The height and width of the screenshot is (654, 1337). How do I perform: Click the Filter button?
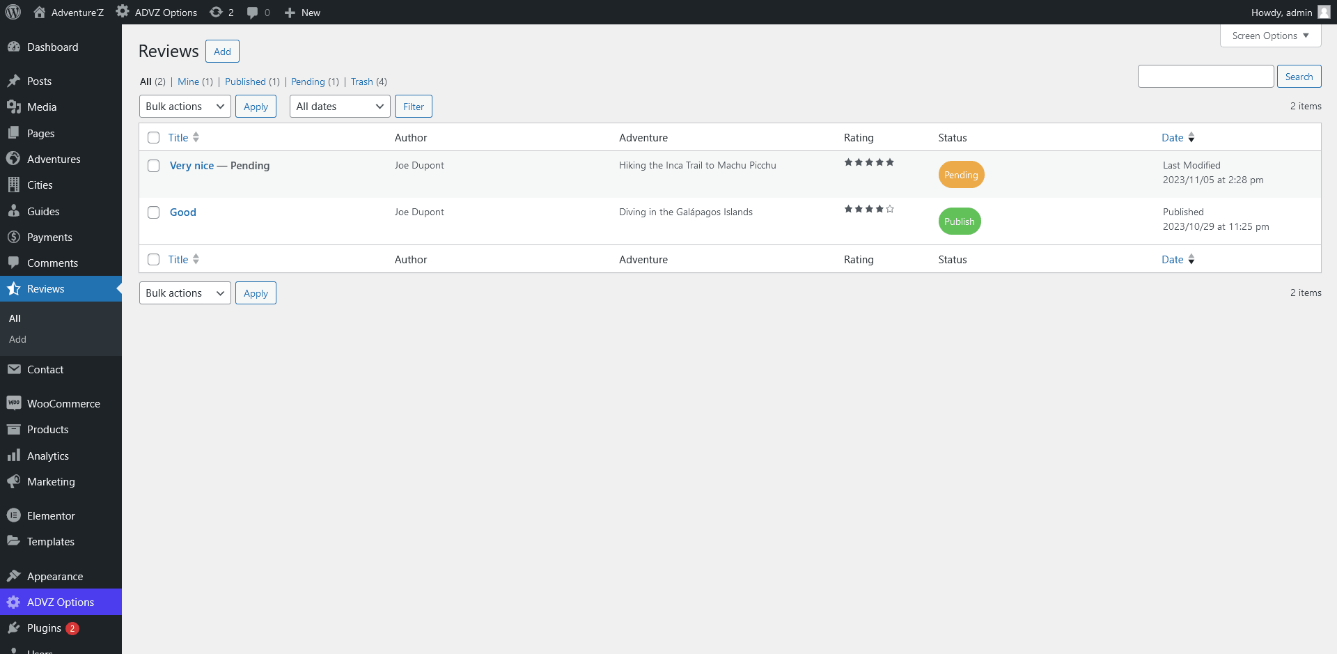tap(414, 107)
